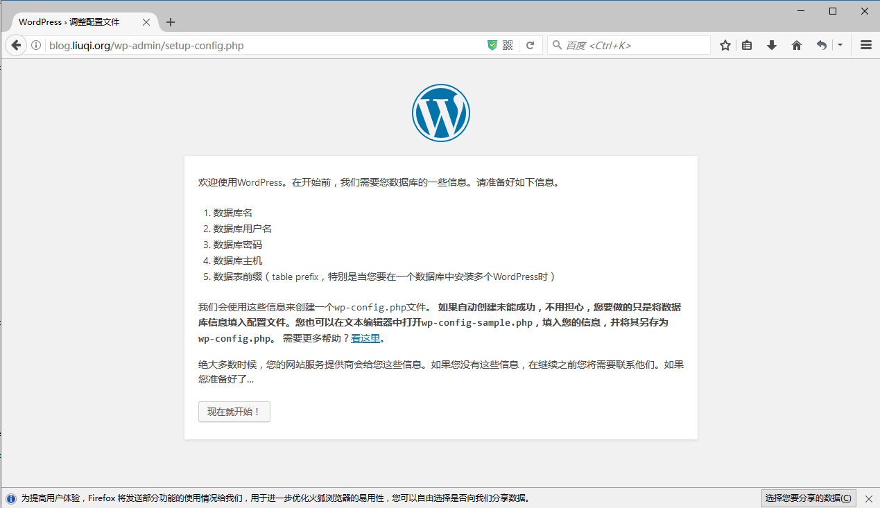Minimize the Firefox window
This screenshot has height=508, width=880.
pos(802,10)
